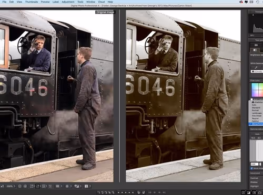This screenshot has width=263, height=195.
Task: Click the fine-tune color wheel
Action: (257, 90)
